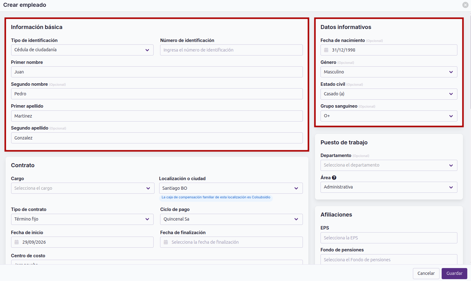Select the Segundo nombre field with Pedro
Screen dimensions: 471x281
tap(157, 94)
